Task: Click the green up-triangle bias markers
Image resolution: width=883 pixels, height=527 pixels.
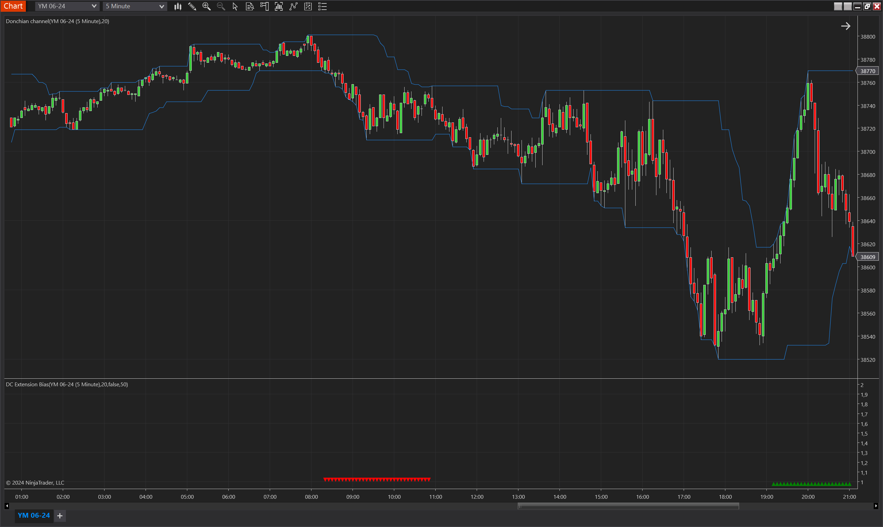Action: 811,484
